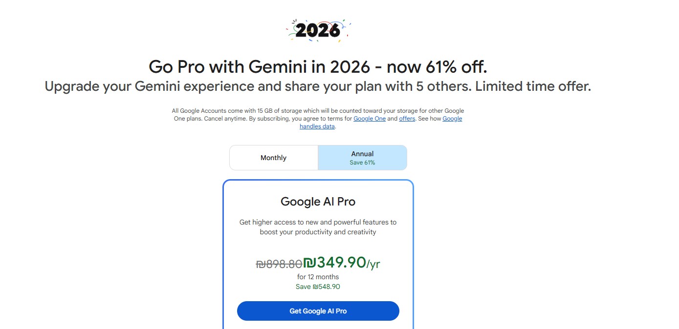Click the 2026 confetti logo

(x=318, y=30)
